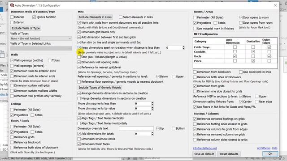Click Save as default button
This screenshot has height=161, width=287.
tap(204, 154)
